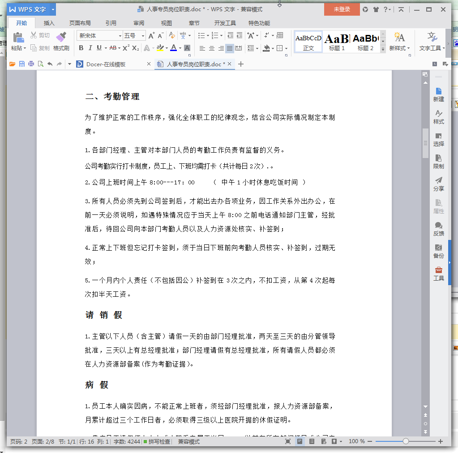
Task: Toggle justify alignment button
Action: [230, 48]
